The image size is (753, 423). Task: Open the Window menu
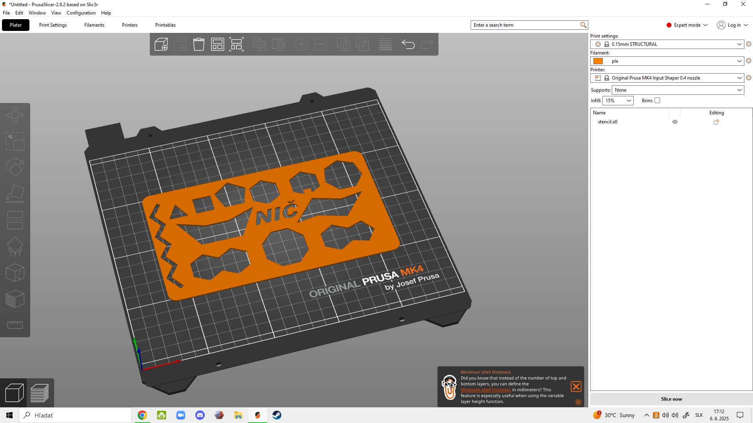pyautogui.click(x=37, y=13)
